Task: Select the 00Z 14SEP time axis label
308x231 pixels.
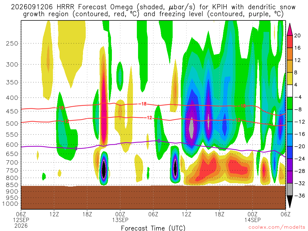Action: pyautogui.click(x=252, y=217)
